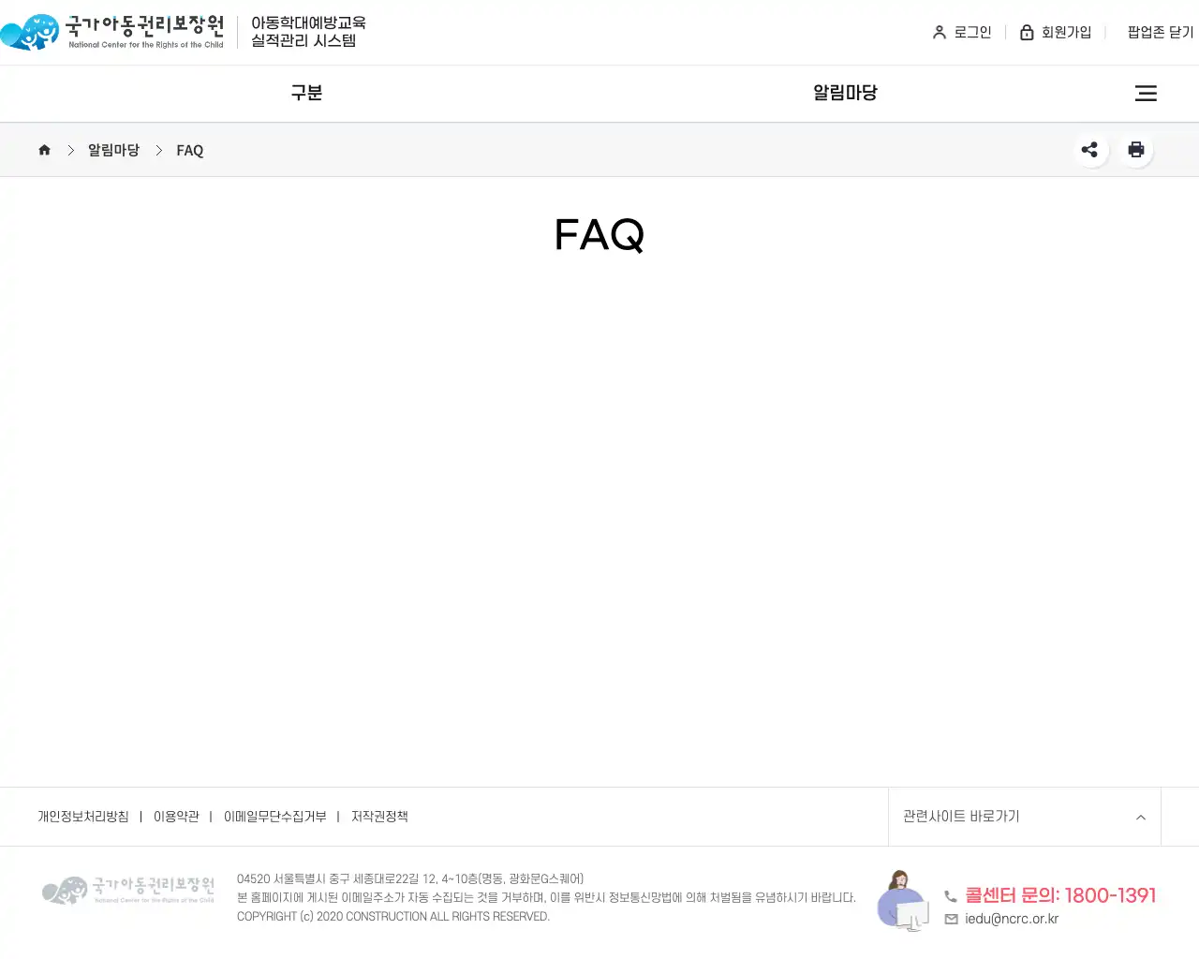This screenshot has width=1199, height=959.
Task: Click the 콜센터 문의: 1800-1391 text
Action: pyautogui.click(x=1060, y=895)
